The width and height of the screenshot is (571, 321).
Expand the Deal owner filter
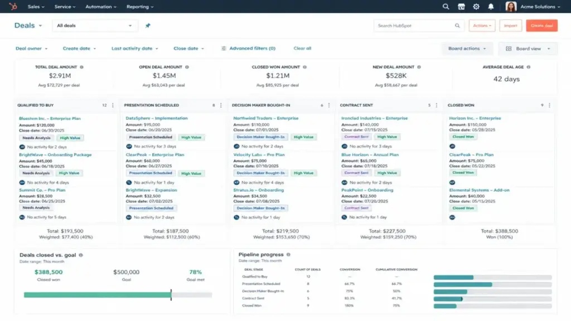tap(31, 48)
